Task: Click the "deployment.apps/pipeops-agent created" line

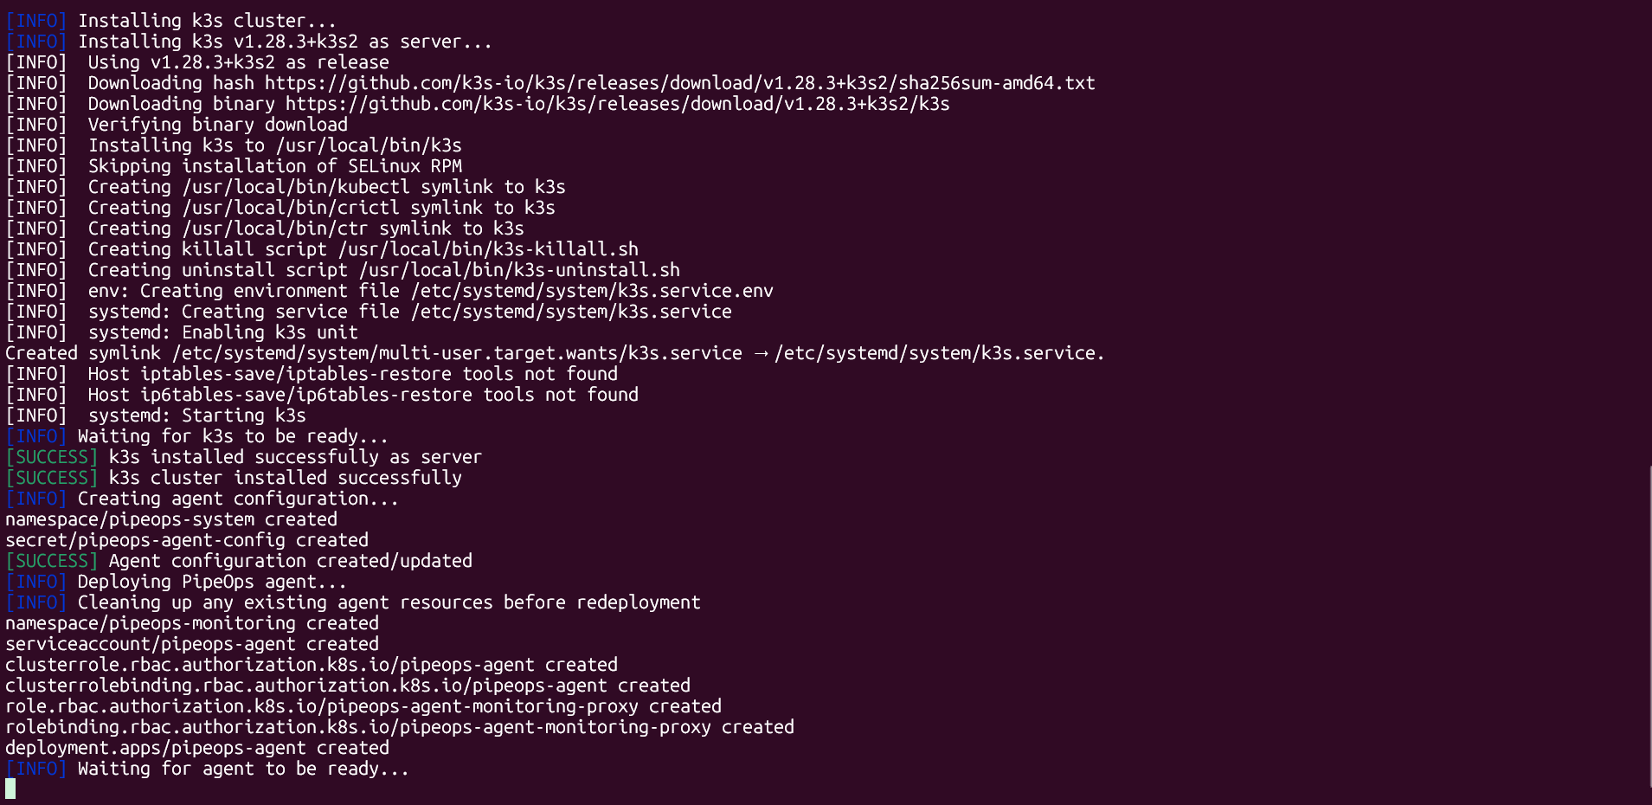Action: click(197, 748)
